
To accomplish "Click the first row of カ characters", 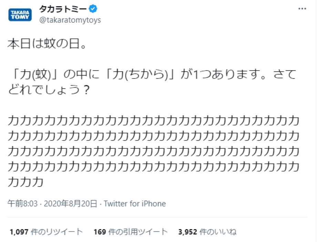I will point(155,120).
